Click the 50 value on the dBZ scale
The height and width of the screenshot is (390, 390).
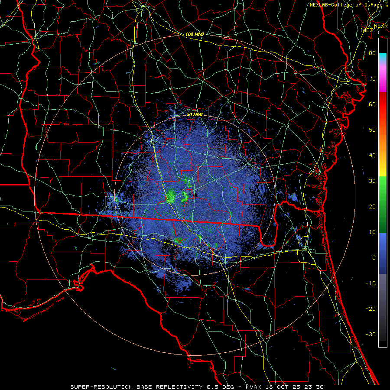(x=372, y=130)
